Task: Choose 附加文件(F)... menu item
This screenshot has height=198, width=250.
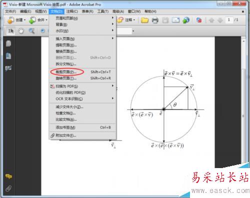Action: [82, 136]
